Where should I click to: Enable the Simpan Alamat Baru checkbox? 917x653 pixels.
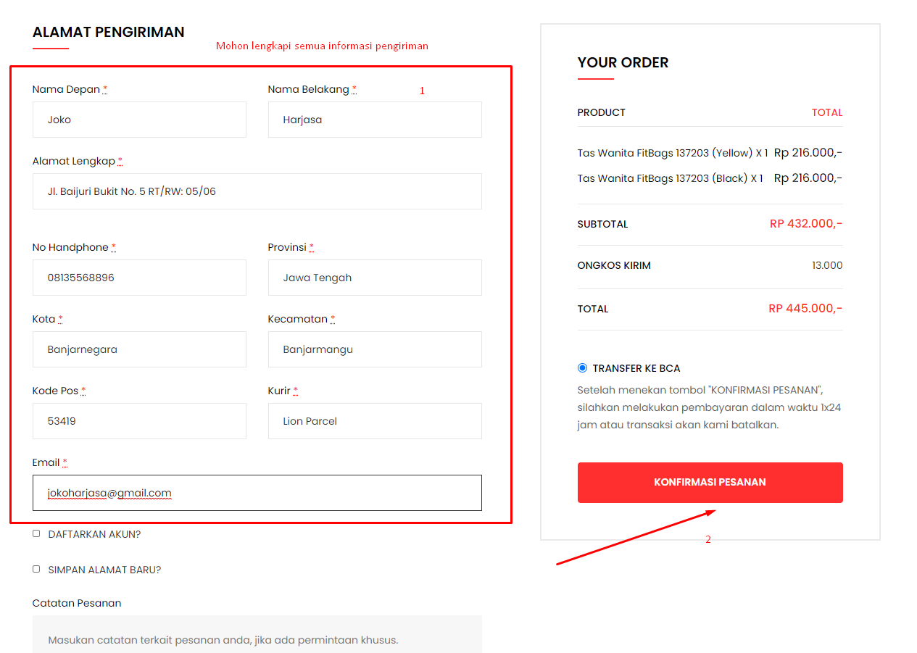(x=36, y=569)
